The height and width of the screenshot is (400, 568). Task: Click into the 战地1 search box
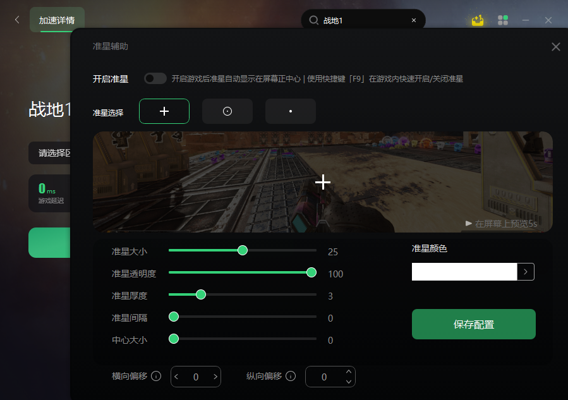[x=363, y=20]
